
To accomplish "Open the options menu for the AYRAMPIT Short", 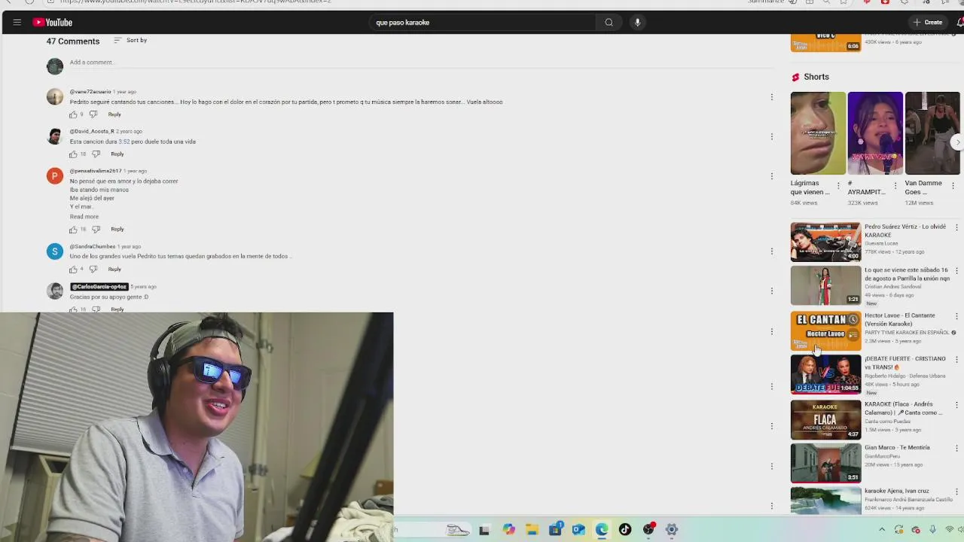I will click(x=895, y=186).
